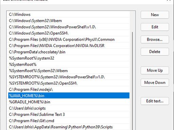Select the C:\Windows\System32\OpenSSH\ path

[x=69, y=33]
